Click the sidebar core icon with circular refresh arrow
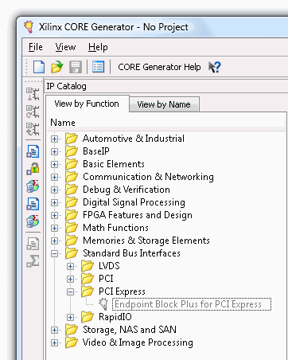This screenshot has height=360, width=288. [x=33, y=112]
